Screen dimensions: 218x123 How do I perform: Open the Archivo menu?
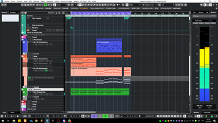[x=7, y=1]
